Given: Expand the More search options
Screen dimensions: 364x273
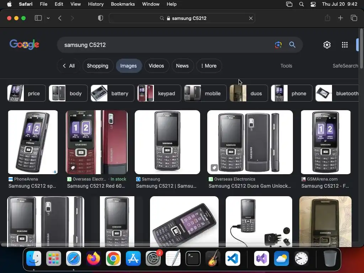Looking at the screenshot, I should (x=209, y=66).
